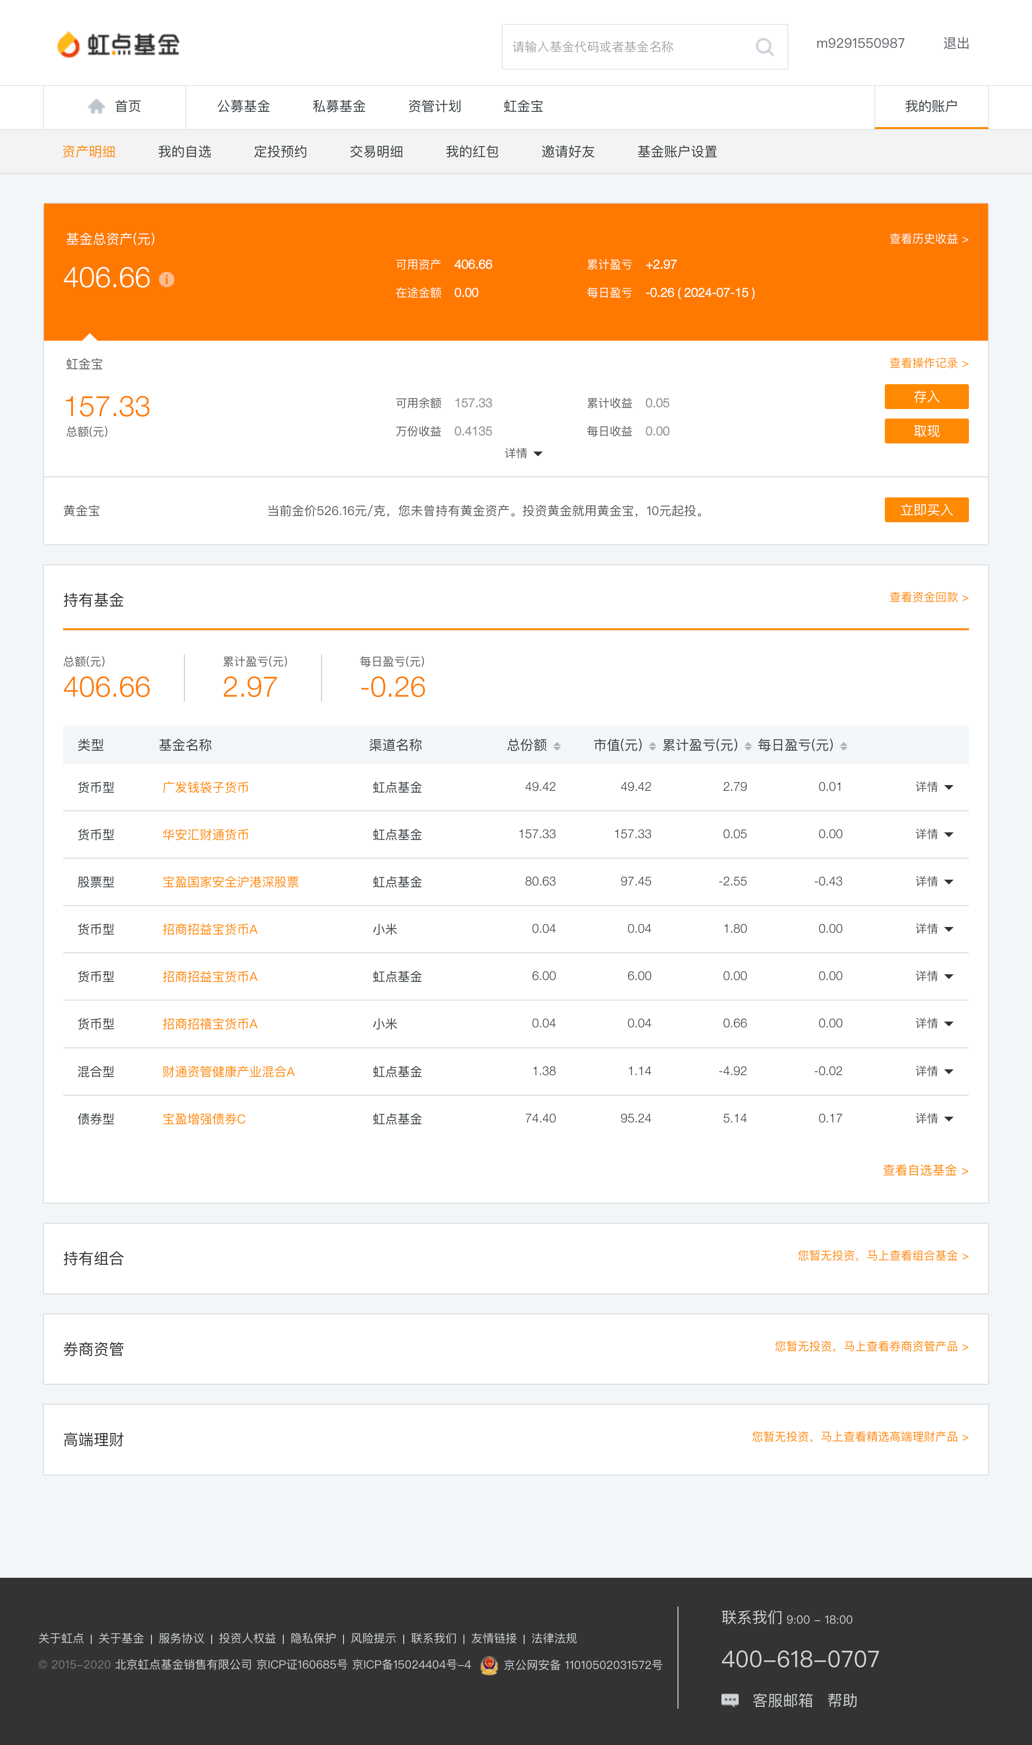Switch to 我的红包 sub-tab

coord(472,151)
